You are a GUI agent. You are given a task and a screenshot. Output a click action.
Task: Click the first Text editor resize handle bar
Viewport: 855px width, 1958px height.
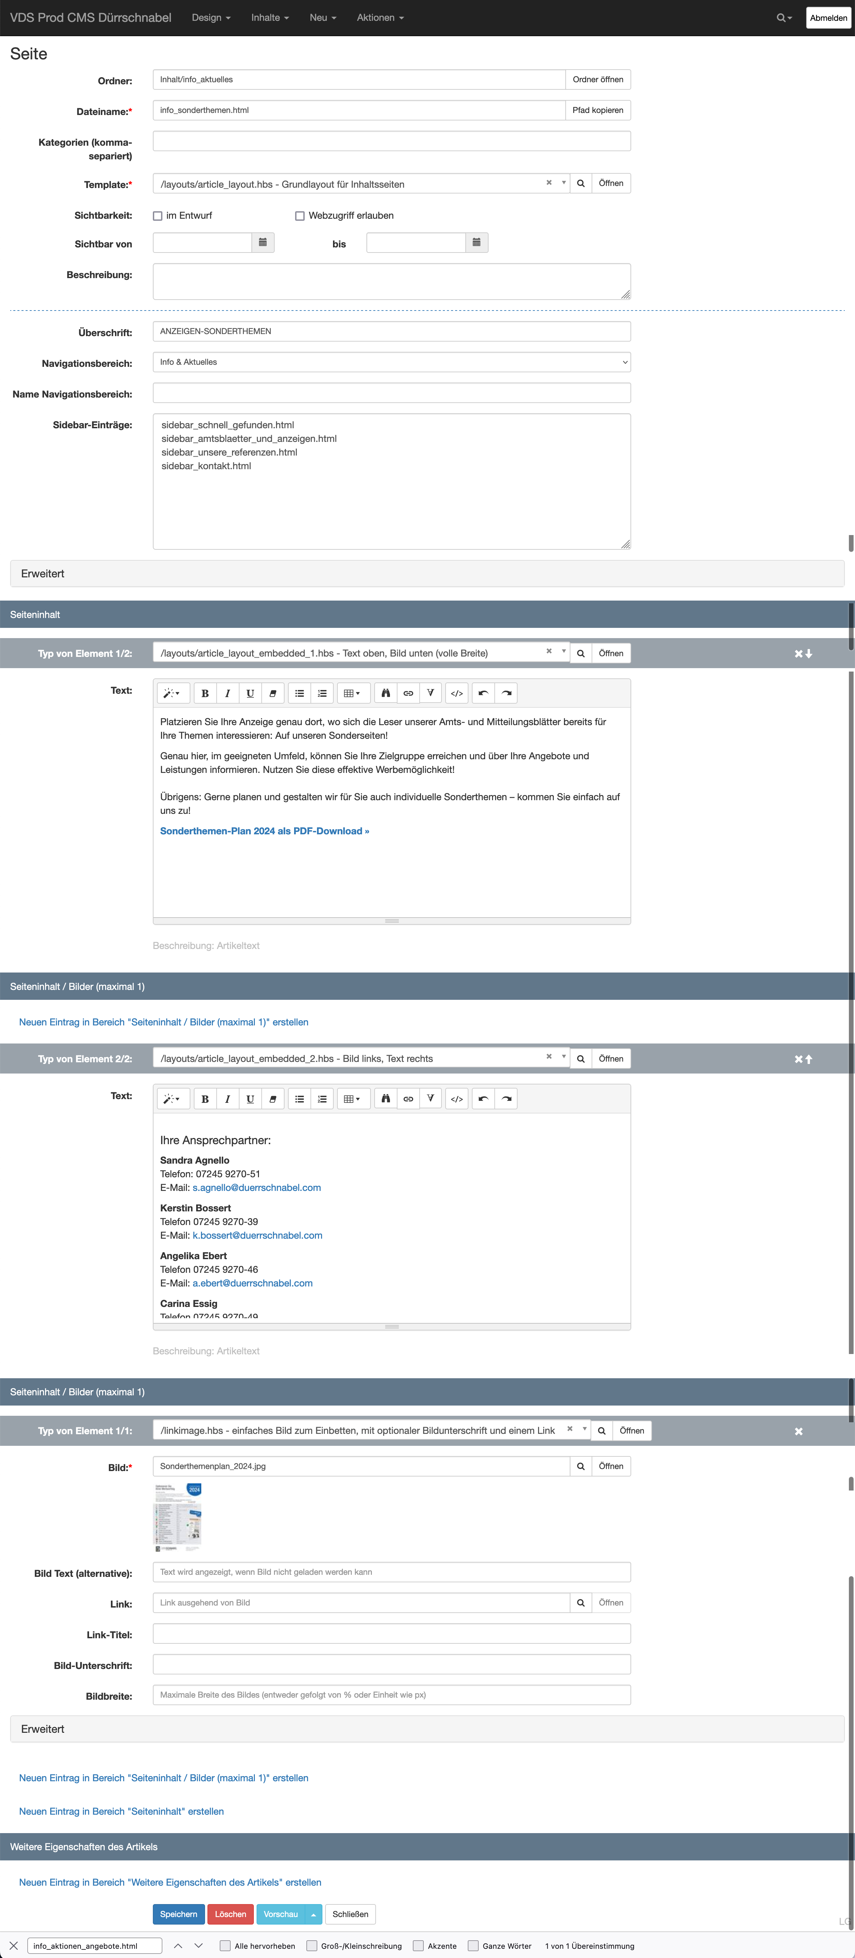(x=391, y=921)
